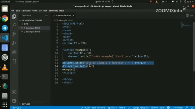Open 1 example.html in the explorer

[x=34, y=28]
